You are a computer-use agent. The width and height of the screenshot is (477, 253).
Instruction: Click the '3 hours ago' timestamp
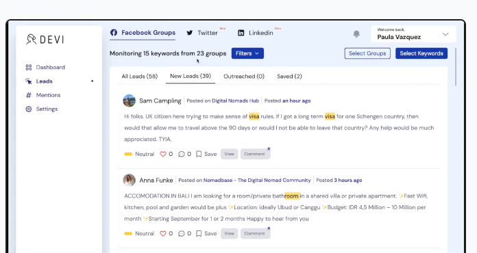point(348,181)
